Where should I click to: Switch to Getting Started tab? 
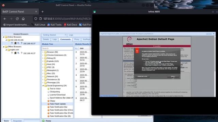[x=49, y=35]
